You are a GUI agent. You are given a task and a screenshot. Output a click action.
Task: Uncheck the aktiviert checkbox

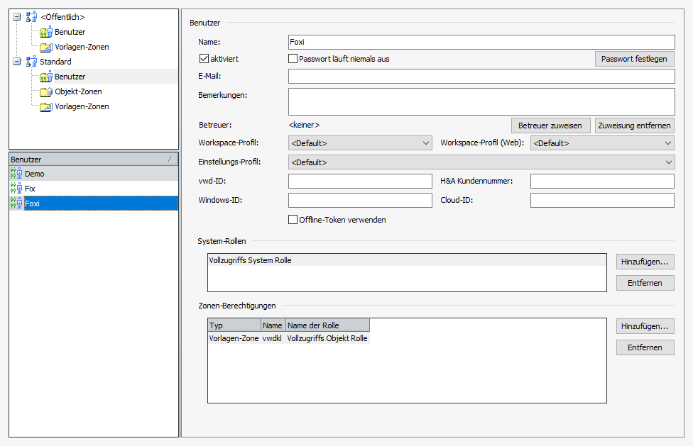204,59
